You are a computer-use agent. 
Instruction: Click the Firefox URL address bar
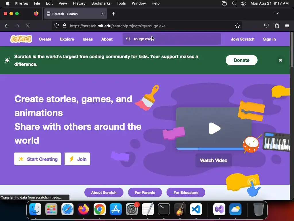pyautogui.click(x=147, y=26)
